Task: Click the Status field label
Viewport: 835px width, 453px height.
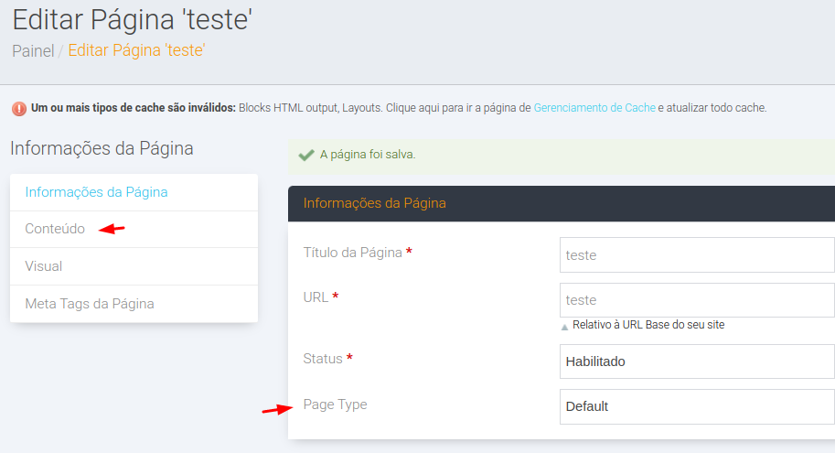Action: tap(323, 359)
